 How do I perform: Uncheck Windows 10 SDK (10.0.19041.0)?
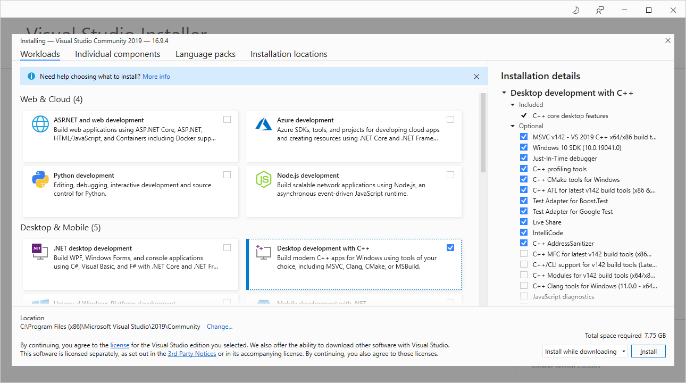(524, 147)
